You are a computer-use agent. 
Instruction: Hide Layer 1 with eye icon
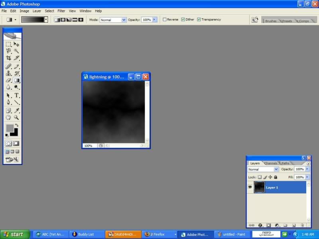tap(250, 187)
